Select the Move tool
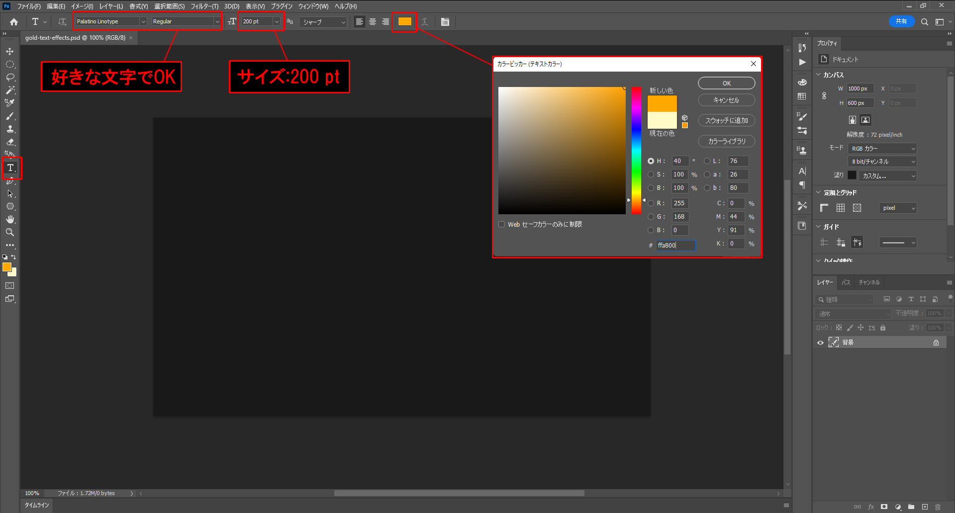This screenshot has height=513, width=955. tap(10, 52)
